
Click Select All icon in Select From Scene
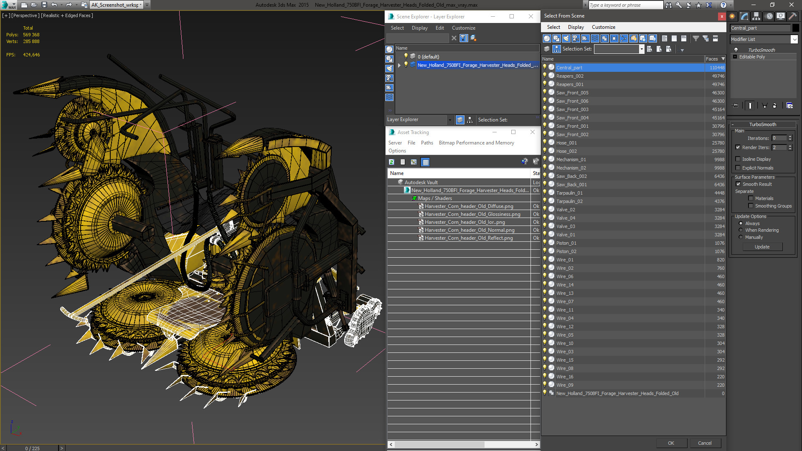[x=665, y=38]
